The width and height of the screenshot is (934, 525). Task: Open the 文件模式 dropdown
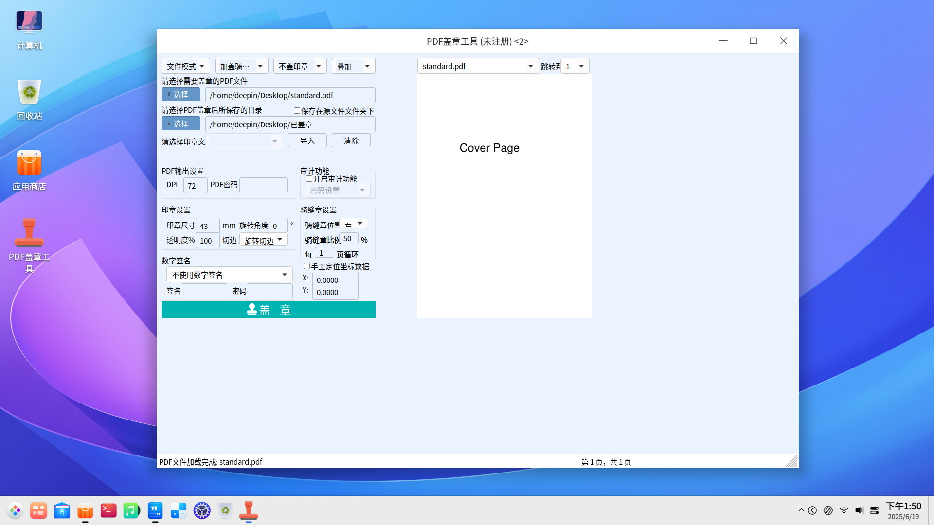(x=186, y=66)
